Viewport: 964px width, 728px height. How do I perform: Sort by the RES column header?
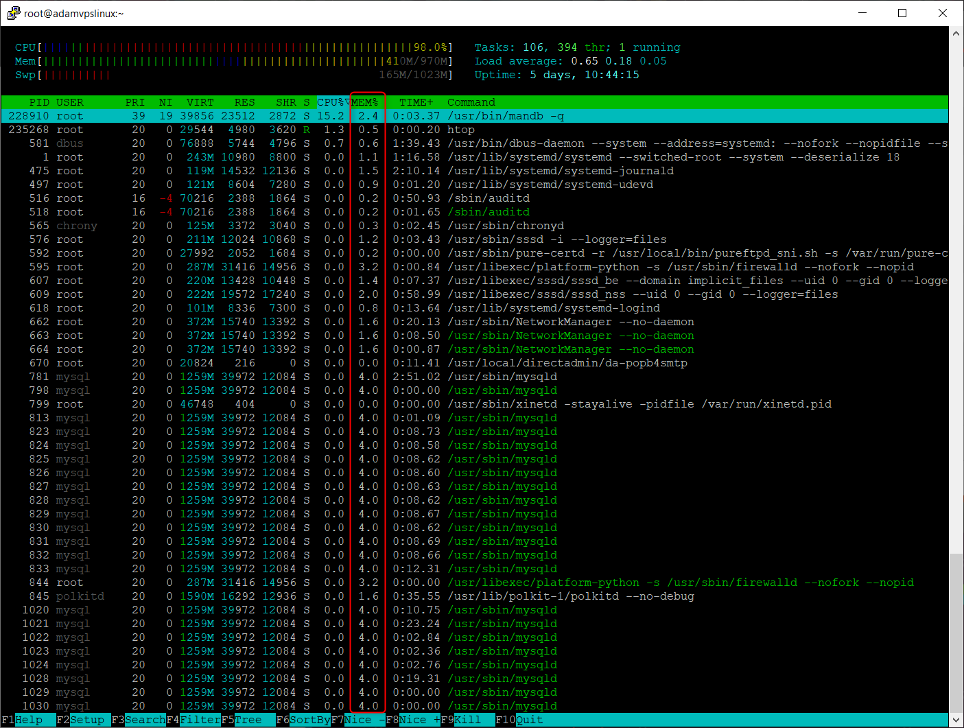pos(245,102)
